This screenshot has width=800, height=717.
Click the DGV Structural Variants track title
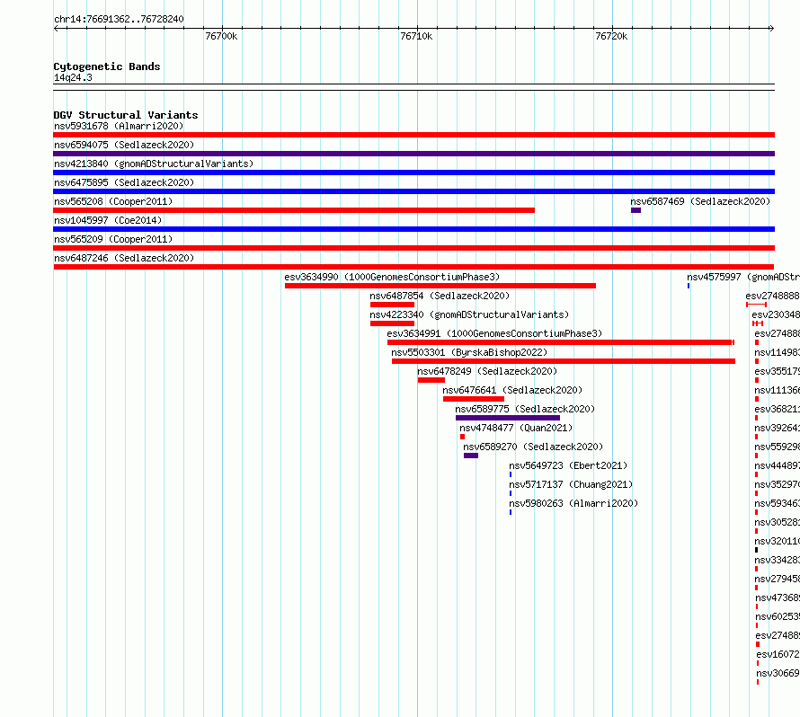(x=126, y=115)
